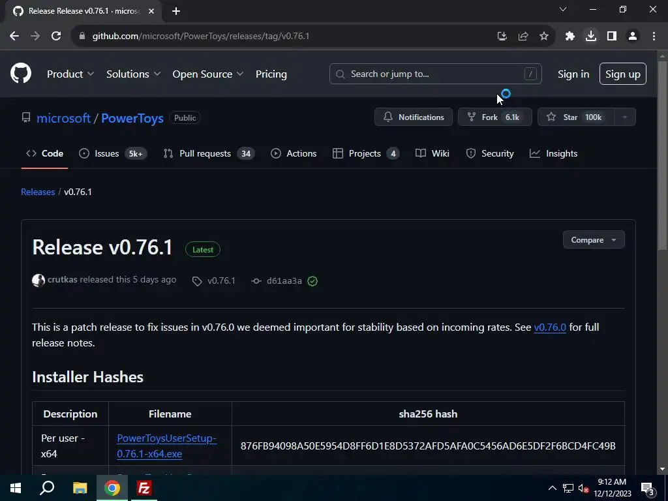Click the Notifications button
This screenshot has height=501, width=668.
tap(413, 117)
